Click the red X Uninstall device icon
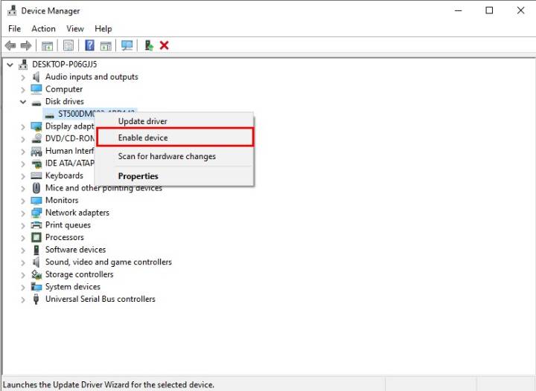 [164, 45]
